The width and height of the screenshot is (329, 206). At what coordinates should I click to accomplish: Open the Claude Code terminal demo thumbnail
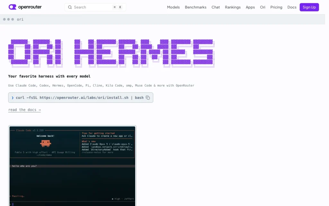tap(72, 166)
